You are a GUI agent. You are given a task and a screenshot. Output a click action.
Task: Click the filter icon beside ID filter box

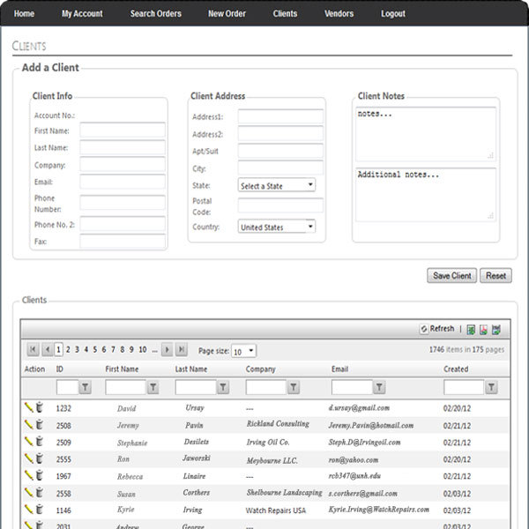coord(86,387)
